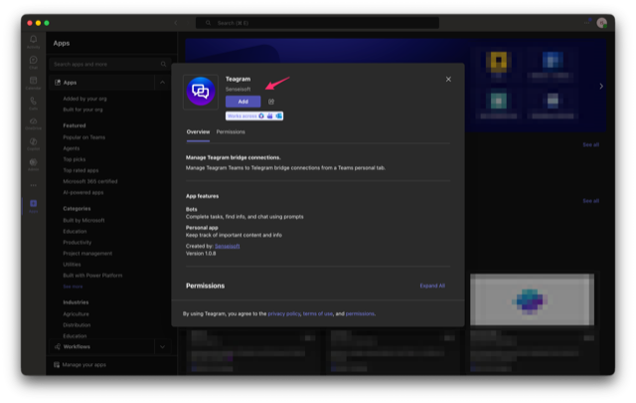The width and height of the screenshot is (636, 403).
Task: Open Built for your org
Action: (x=82, y=109)
